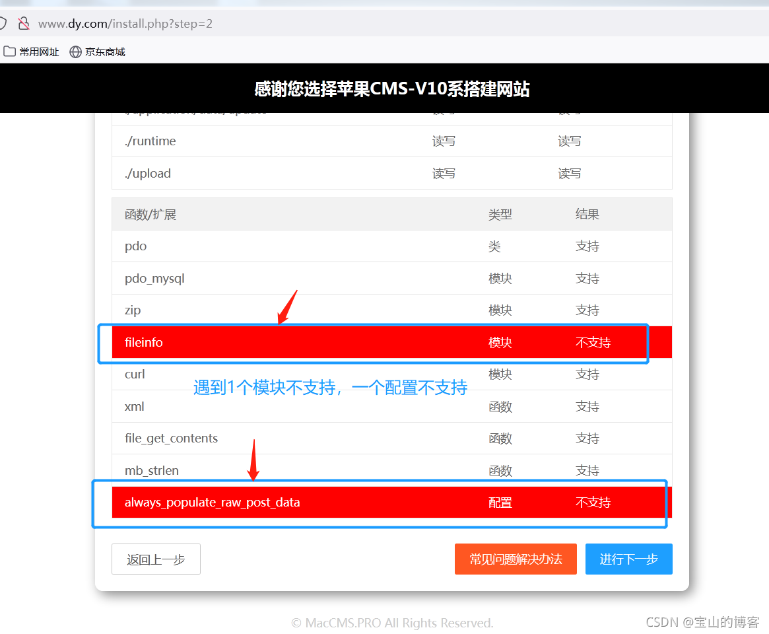
Task: Click 进行下一步 to continue installation
Action: pyautogui.click(x=628, y=559)
